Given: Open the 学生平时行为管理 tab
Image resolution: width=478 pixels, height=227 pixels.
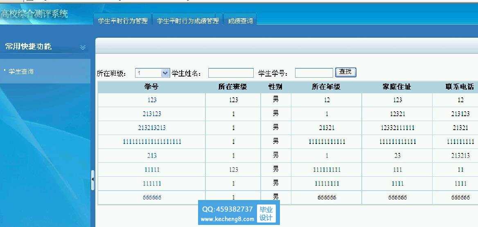Looking at the screenshot, I should coord(122,21).
